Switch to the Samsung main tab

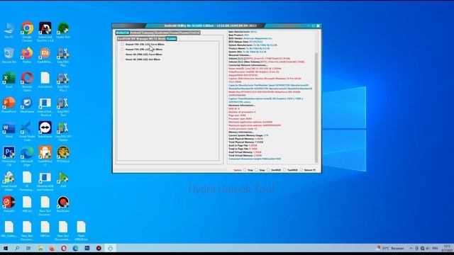[148, 33]
